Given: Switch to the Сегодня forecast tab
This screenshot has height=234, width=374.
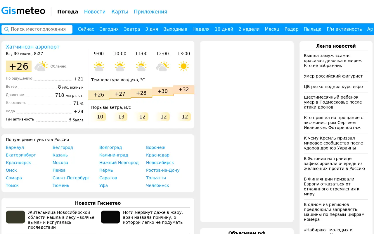Looking at the screenshot, I should 109,29.
